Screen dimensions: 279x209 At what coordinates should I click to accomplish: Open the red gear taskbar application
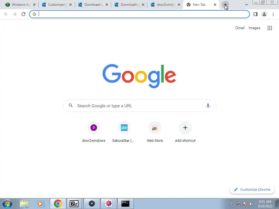pyautogui.click(x=109, y=204)
